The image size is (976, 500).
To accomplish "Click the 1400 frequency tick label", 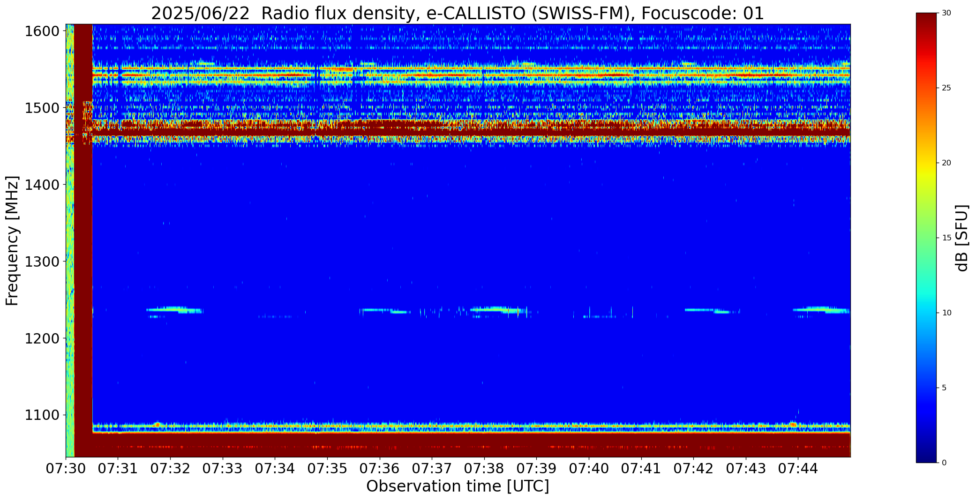I will [x=42, y=185].
